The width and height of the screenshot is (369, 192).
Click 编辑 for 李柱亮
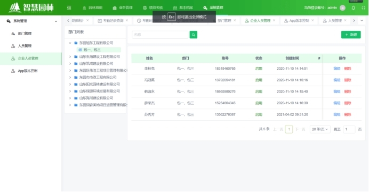pos(337,69)
